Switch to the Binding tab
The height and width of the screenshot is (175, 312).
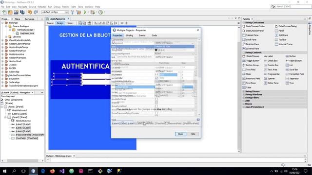pyautogui.click(x=130, y=35)
